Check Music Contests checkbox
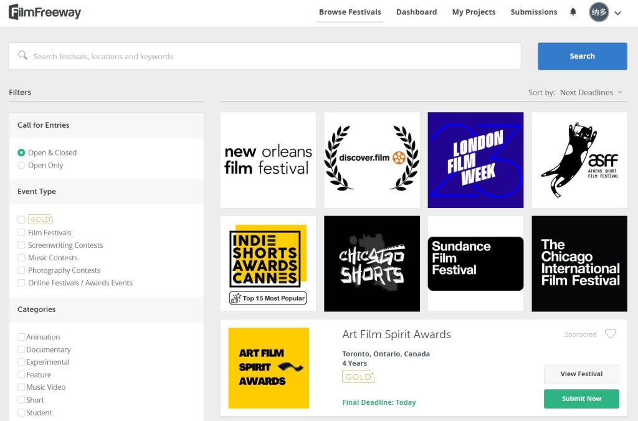This screenshot has width=638, height=421. 21,257
